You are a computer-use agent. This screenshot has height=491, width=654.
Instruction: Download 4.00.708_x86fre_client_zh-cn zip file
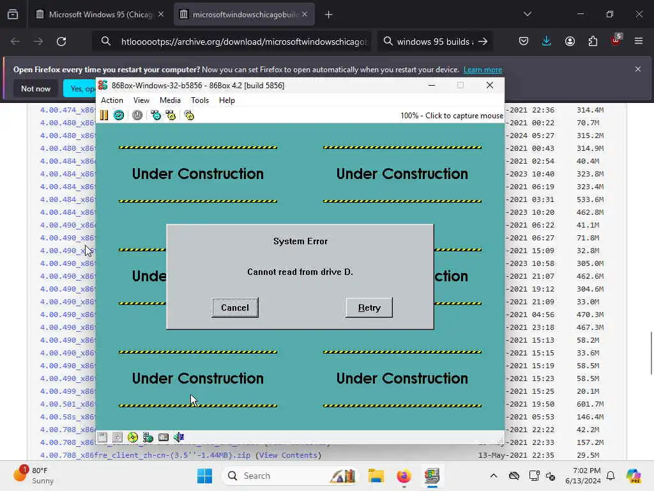pos(145,455)
